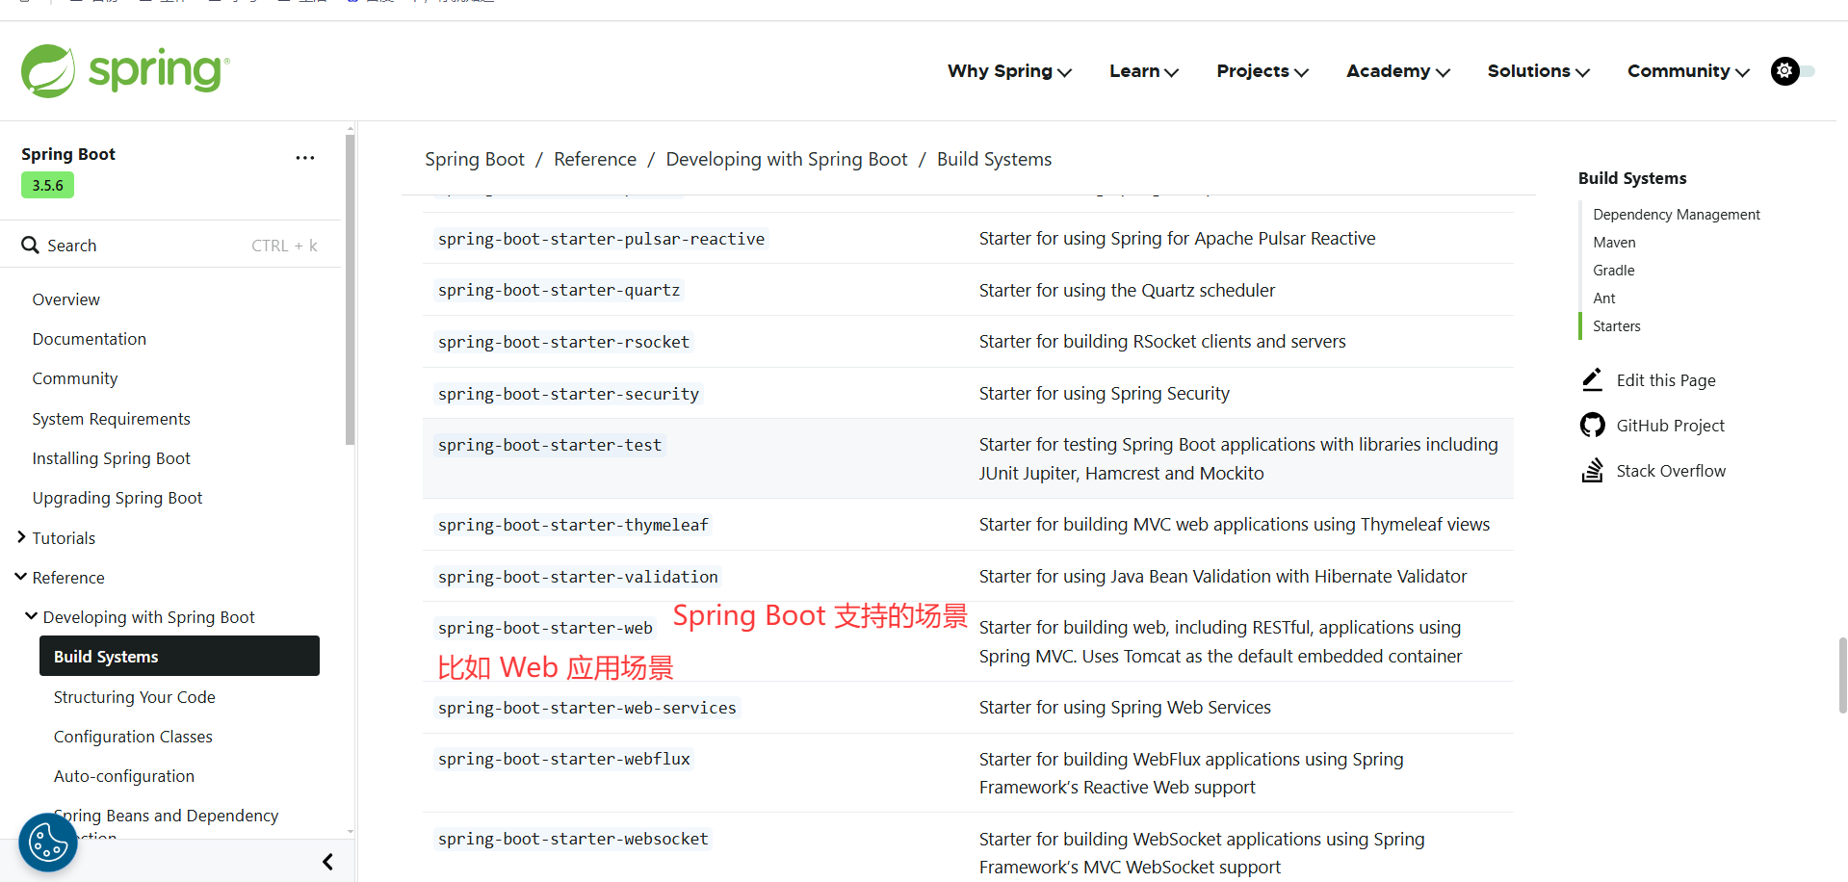Click the Stack Overflow icon
Image resolution: width=1848 pixels, height=882 pixels.
pyautogui.click(x=1592, y=470)
